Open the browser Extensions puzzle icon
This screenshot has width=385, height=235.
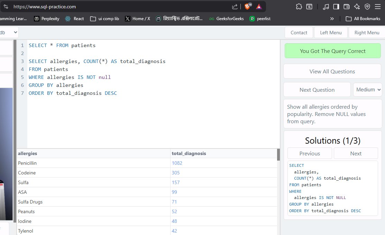(x=299, y=6)
